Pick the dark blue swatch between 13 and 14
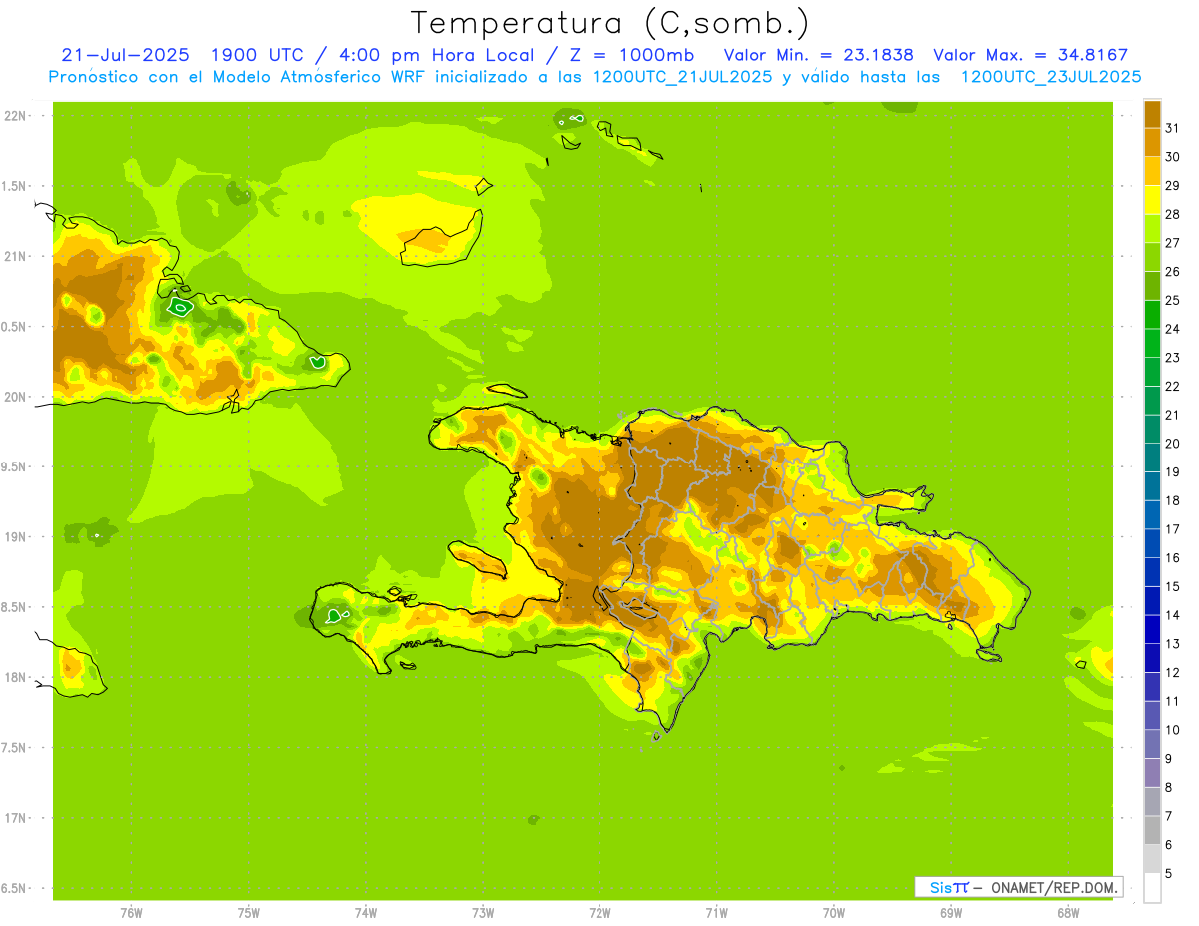This screenshot has height=926, width=1199. (x=1152, y=629)
